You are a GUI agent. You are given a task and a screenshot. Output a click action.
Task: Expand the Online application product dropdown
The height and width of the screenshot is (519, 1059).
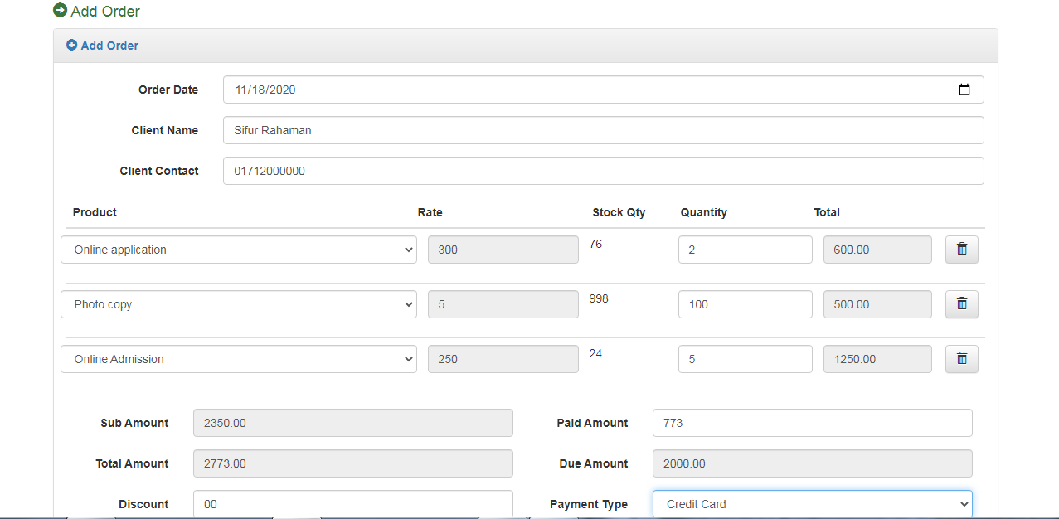click(239, 250)
